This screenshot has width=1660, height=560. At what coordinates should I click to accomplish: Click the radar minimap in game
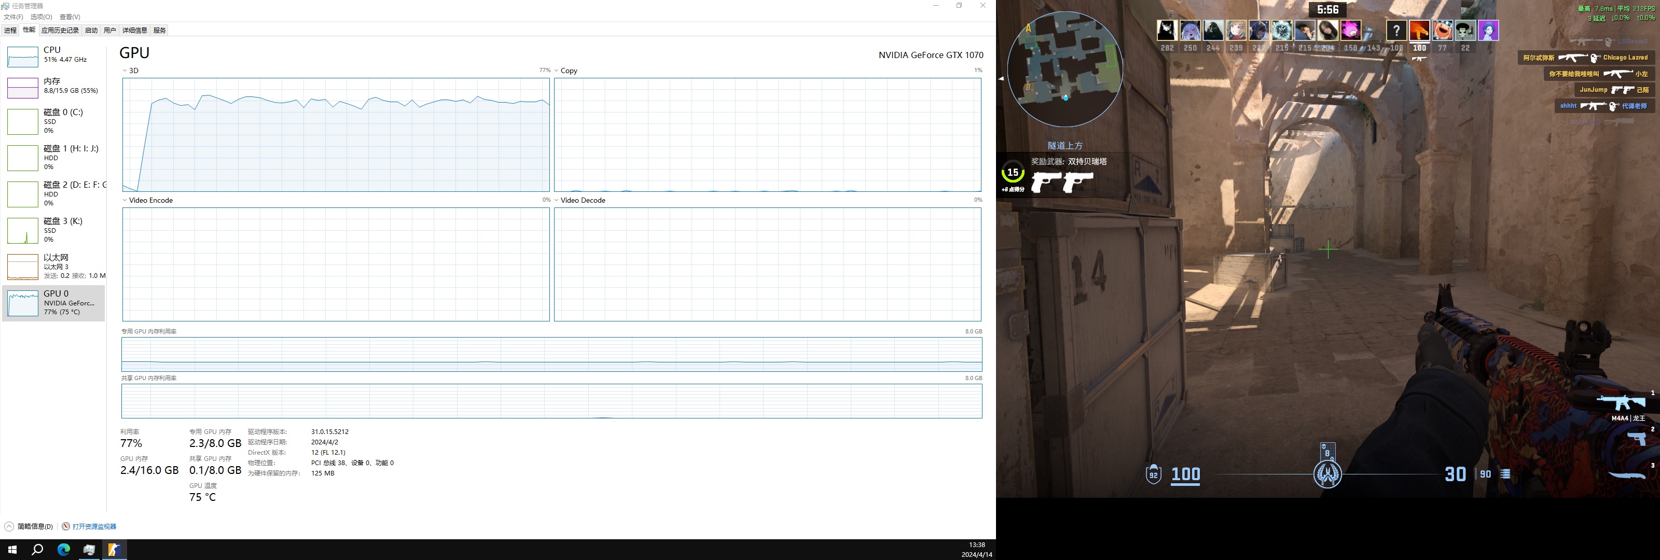(1064, 69)
